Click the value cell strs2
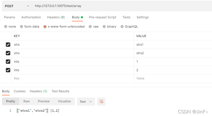Screen dimensions: 212x116 point(173,53)
